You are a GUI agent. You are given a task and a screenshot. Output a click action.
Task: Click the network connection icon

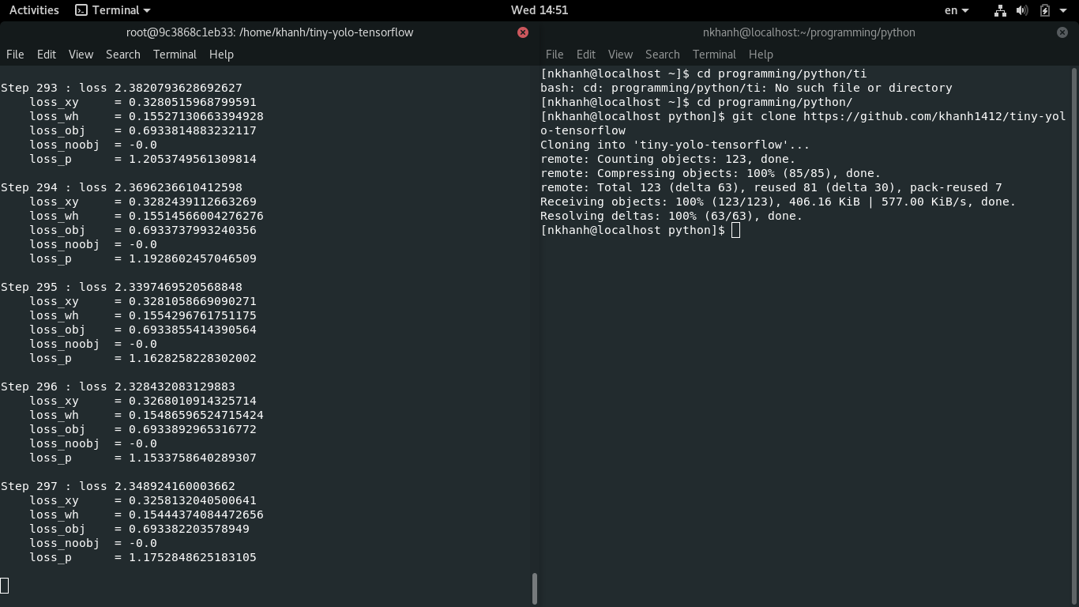1000,10
